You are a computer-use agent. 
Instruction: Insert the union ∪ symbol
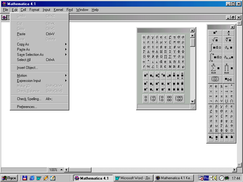coord(226,101)
